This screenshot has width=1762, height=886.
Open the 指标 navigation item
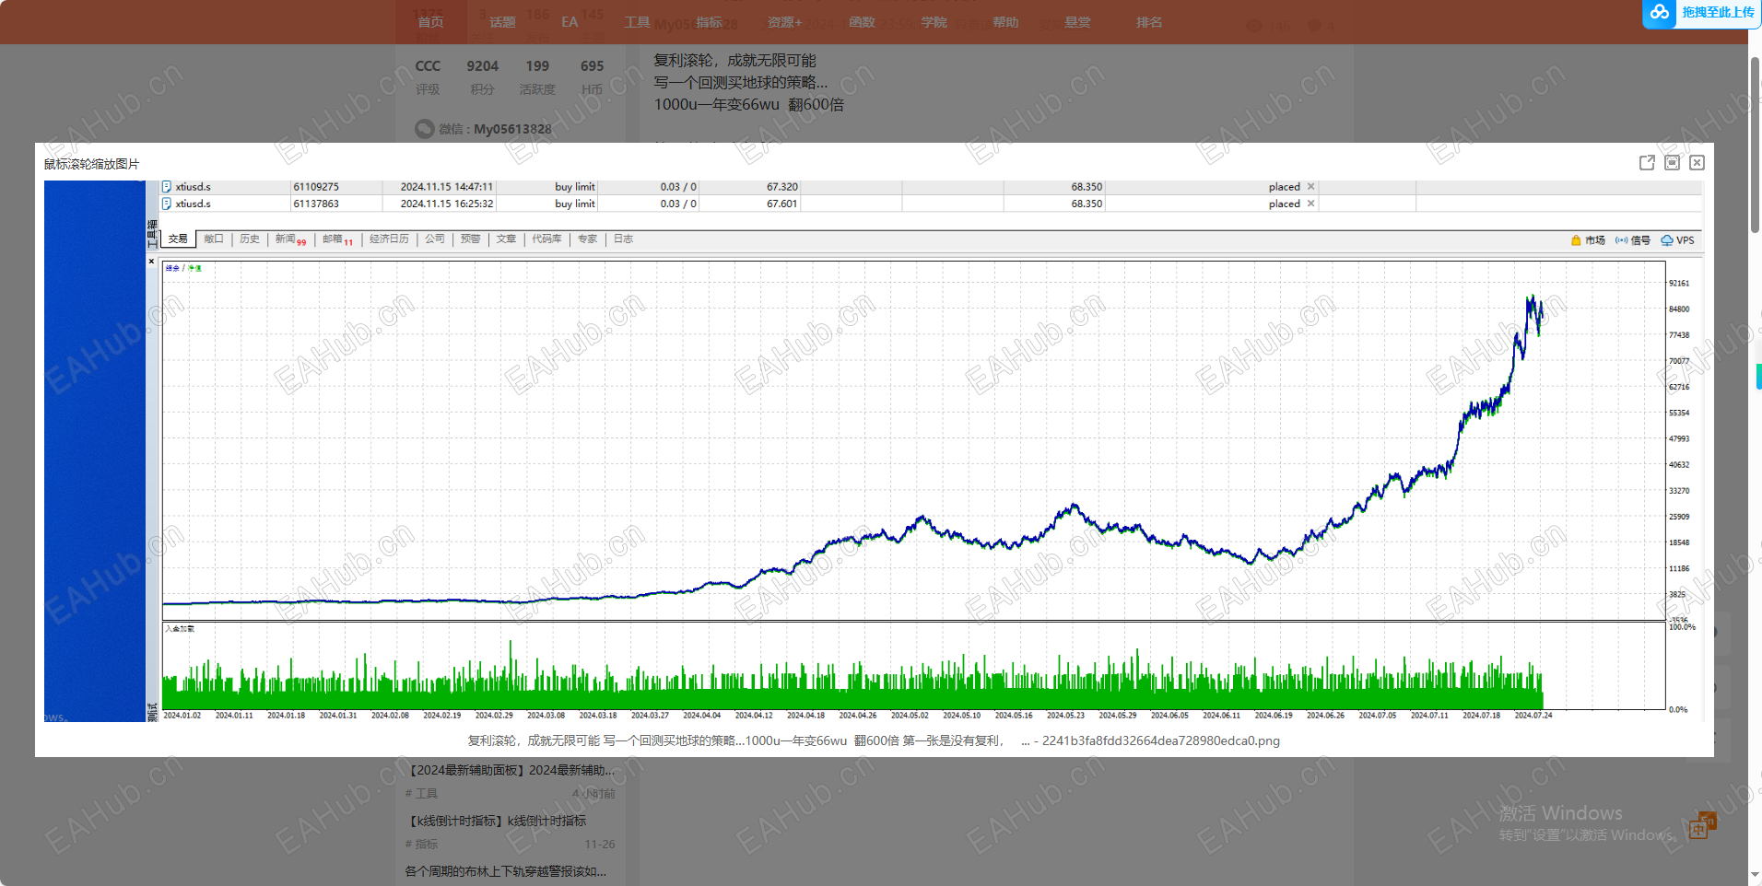(x=709, y=22)
